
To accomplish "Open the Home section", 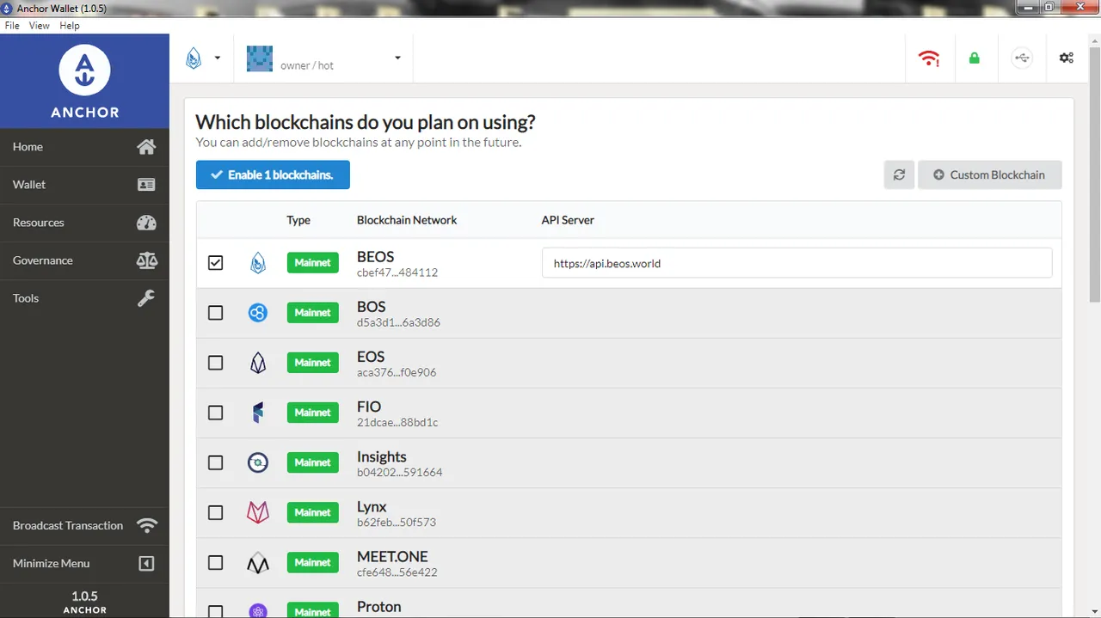I will [84, 147].
